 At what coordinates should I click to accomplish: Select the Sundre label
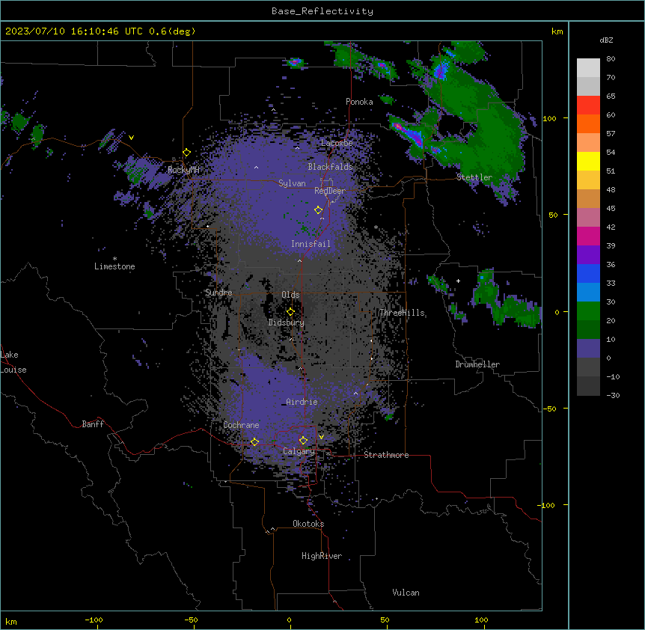coord(218,293)
